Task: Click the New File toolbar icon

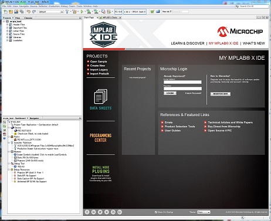Action: [x=5, y=12]
